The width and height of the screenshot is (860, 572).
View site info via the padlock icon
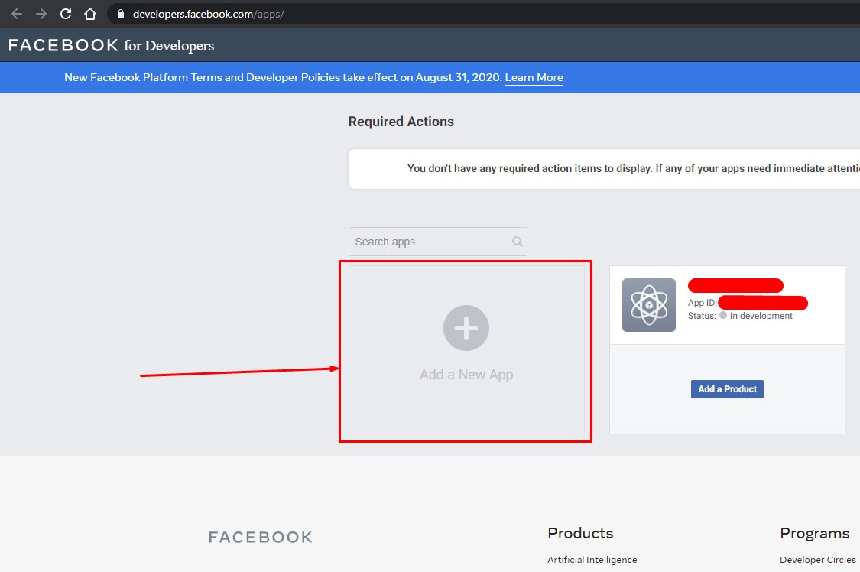121,14
